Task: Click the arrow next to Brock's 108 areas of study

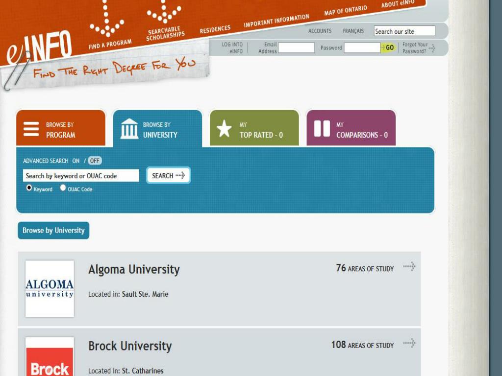Action: click(409, 343)
